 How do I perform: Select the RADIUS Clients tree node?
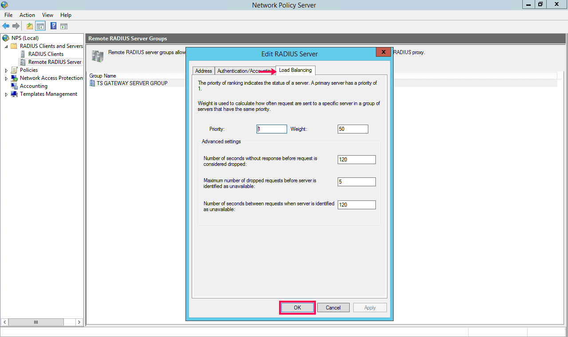point(46,54)
